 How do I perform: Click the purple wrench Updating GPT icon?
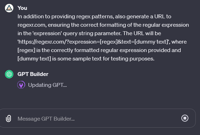click(x=21, y=85)
